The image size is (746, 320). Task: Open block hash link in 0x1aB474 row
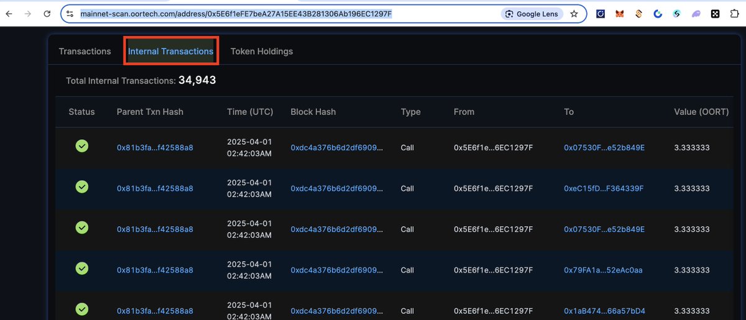(x=336, y=311)
